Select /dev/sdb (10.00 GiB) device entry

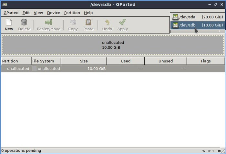pyautogui.click(x=198, y=25)
